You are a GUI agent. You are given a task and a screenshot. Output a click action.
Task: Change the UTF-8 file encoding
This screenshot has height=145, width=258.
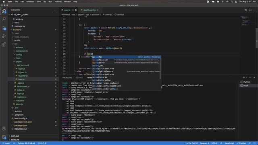tap(214, 143)
